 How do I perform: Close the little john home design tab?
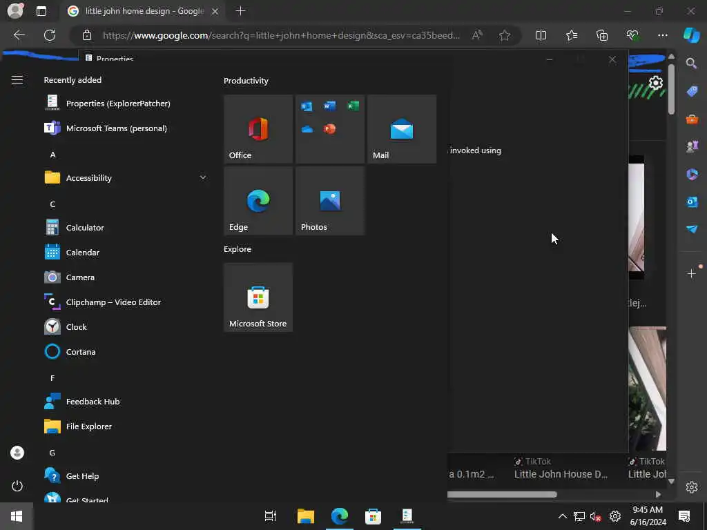click(215, 11)
